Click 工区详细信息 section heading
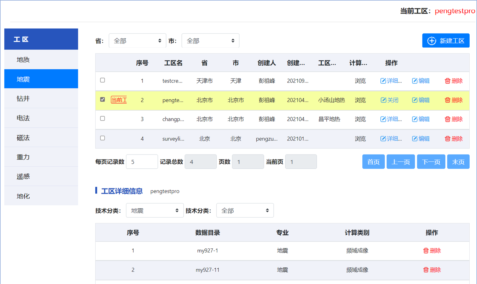The width and height of the screenshot is (477, 284). [122, 191]
